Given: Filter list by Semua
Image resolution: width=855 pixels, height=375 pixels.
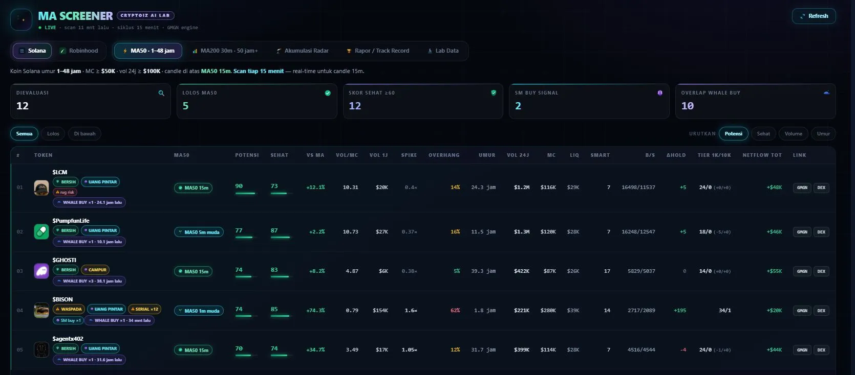Looking at the screenshot, I should [24, 134].
